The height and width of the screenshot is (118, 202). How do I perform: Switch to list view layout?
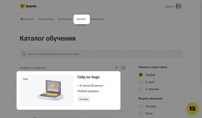pyautogui.click(x=117, y=68)
